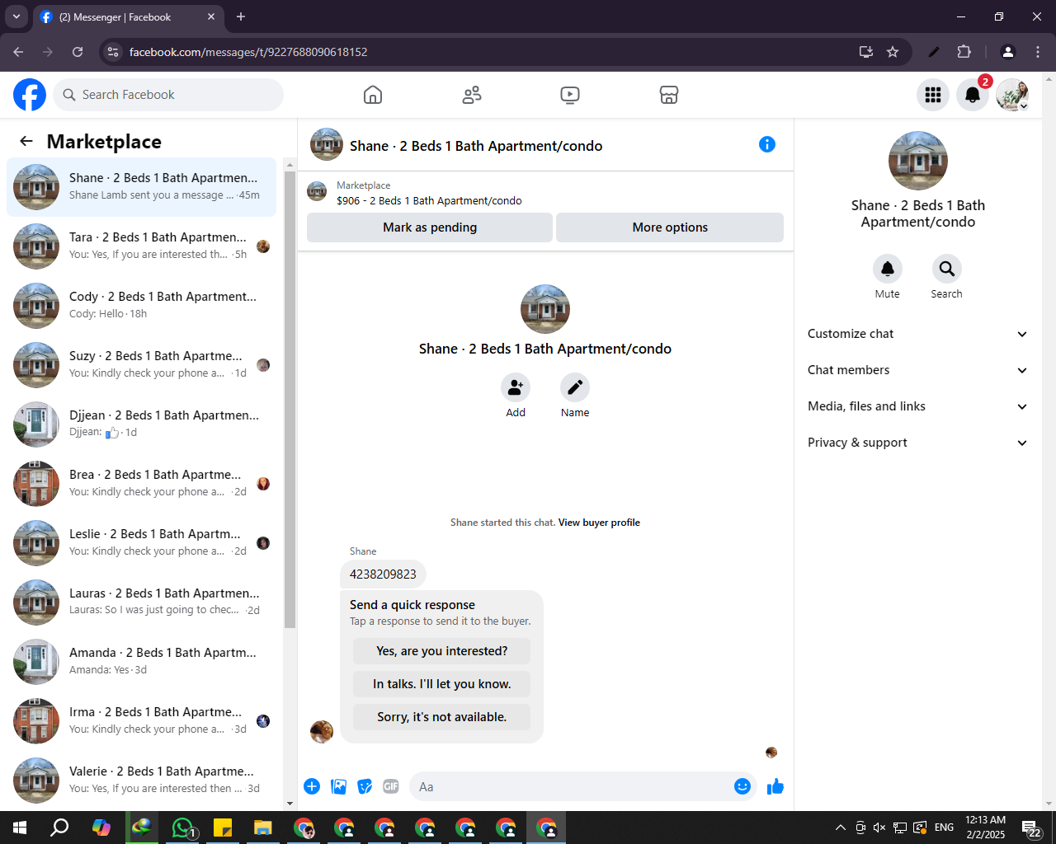Image resolution: width=1056 pixels, height=844 pixels.
Task: Open the Facebook home logo
Action: click(x=30, y=95)
